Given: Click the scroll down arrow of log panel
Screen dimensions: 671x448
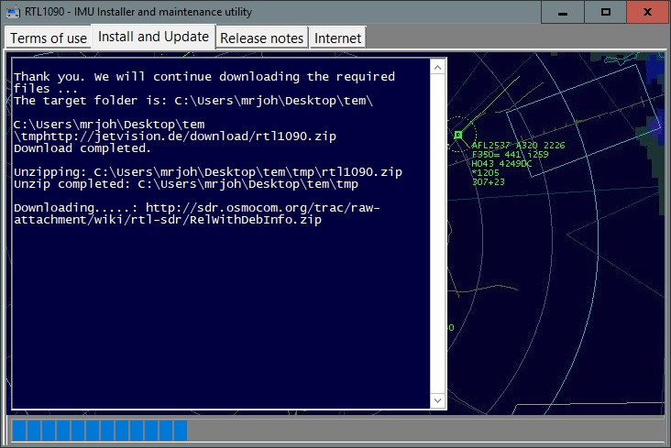Looking at the screenshot, I should pos(437,400).
